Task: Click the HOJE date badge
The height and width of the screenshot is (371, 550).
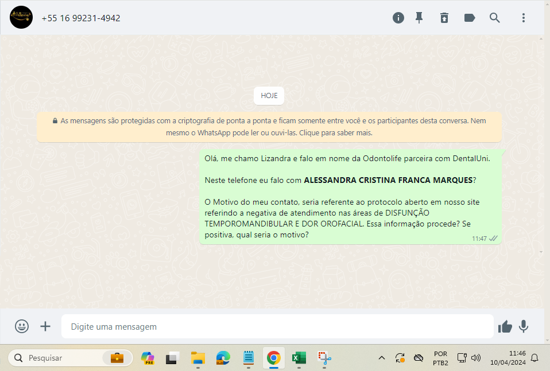Action: point(269,96)
